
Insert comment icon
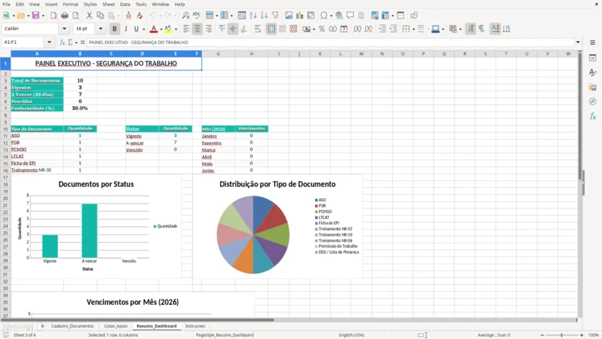tap(350, 15)
